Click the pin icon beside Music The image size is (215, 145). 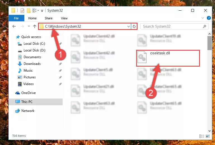coord(60,71)
